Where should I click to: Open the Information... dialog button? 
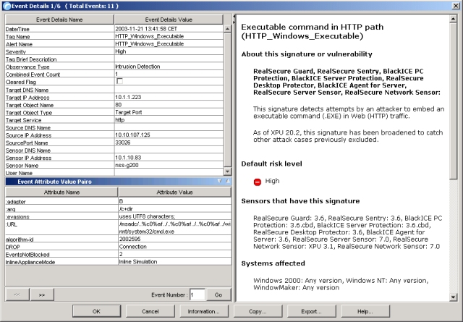tap(204, 311)
